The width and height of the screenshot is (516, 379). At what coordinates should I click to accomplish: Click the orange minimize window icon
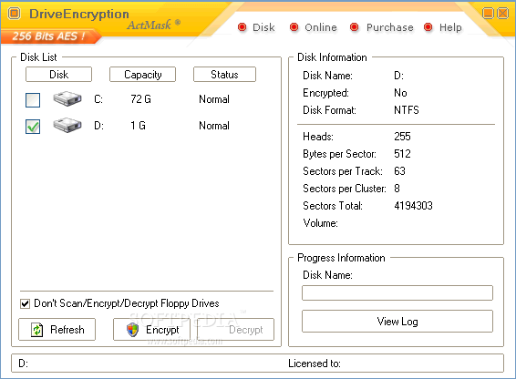488,14
